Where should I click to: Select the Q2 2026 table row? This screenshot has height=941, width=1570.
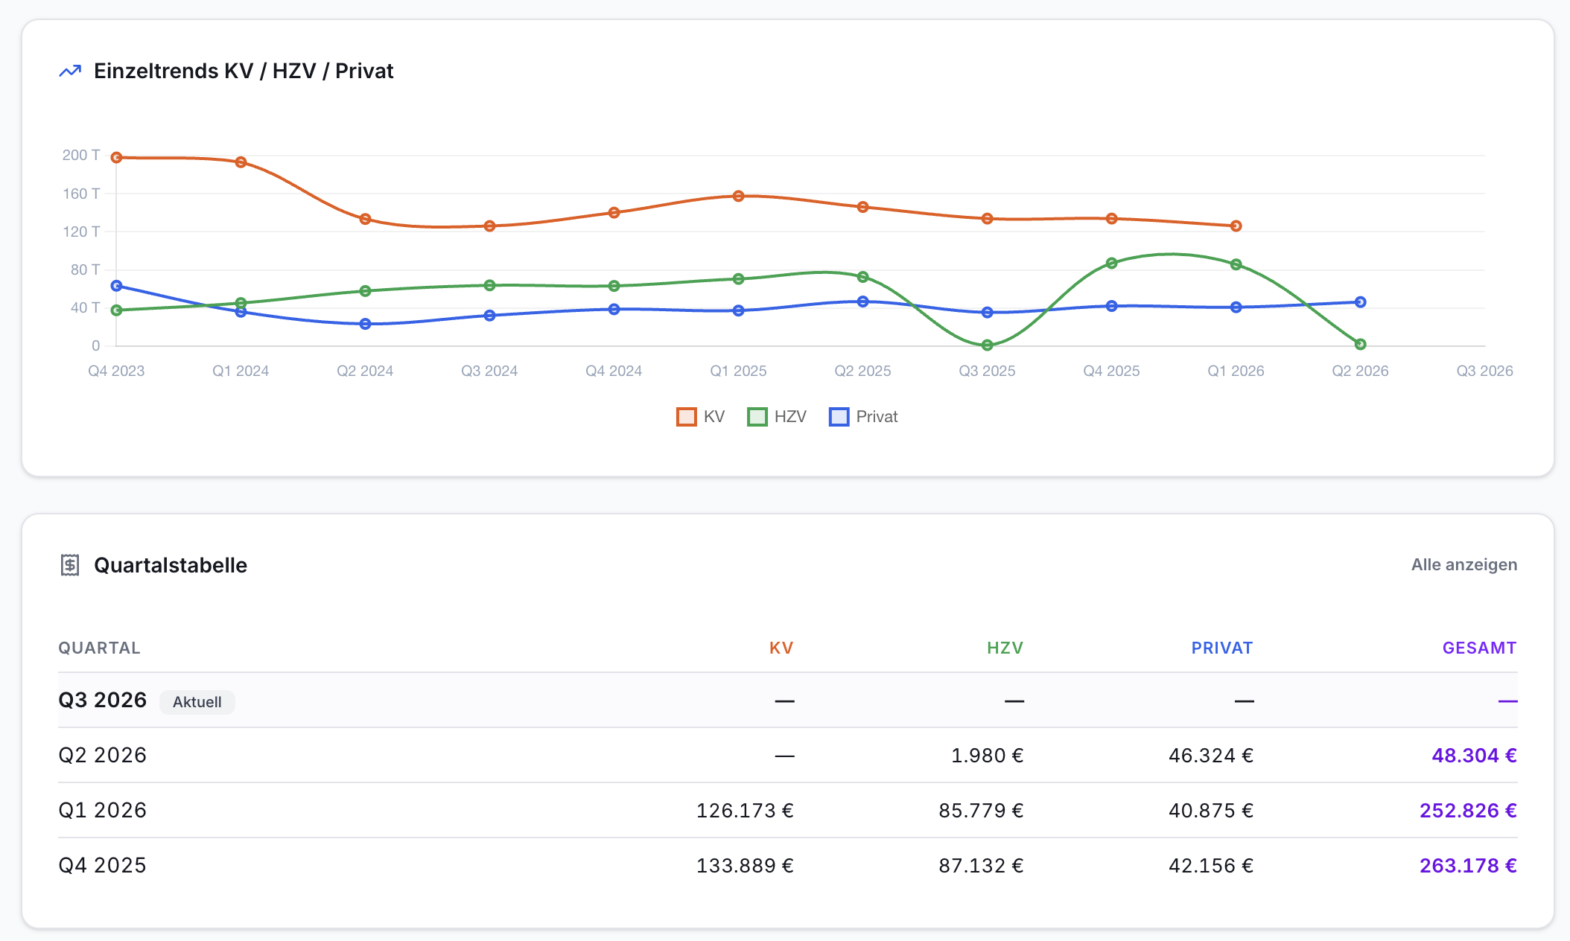(788, 755)
